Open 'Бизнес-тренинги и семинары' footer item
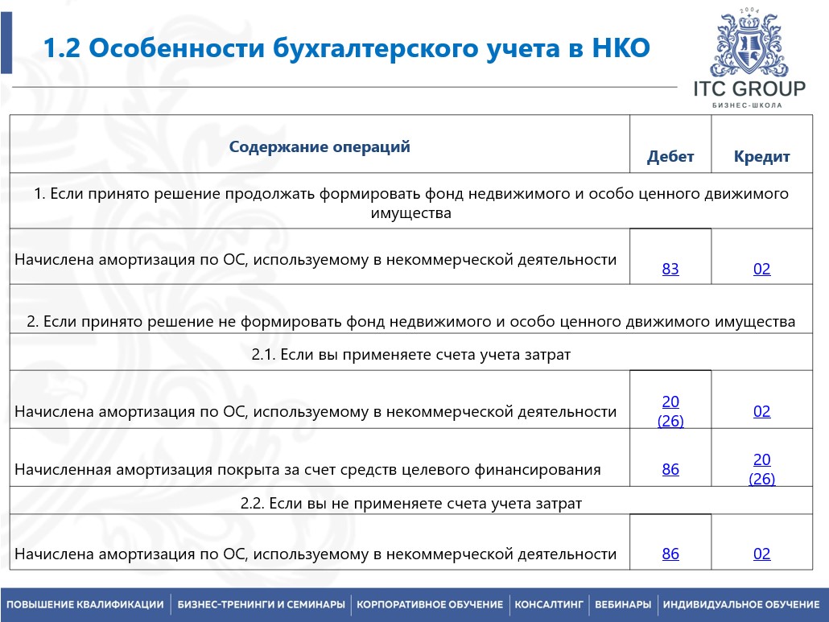Image resolution: width=829 pixels, height=622 pixels. click(x=261, y=604)
